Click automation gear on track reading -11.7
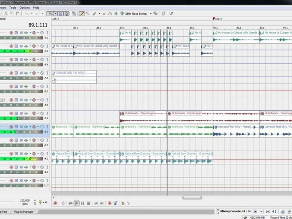Screen dimensions: 292x219 [34, 180]
